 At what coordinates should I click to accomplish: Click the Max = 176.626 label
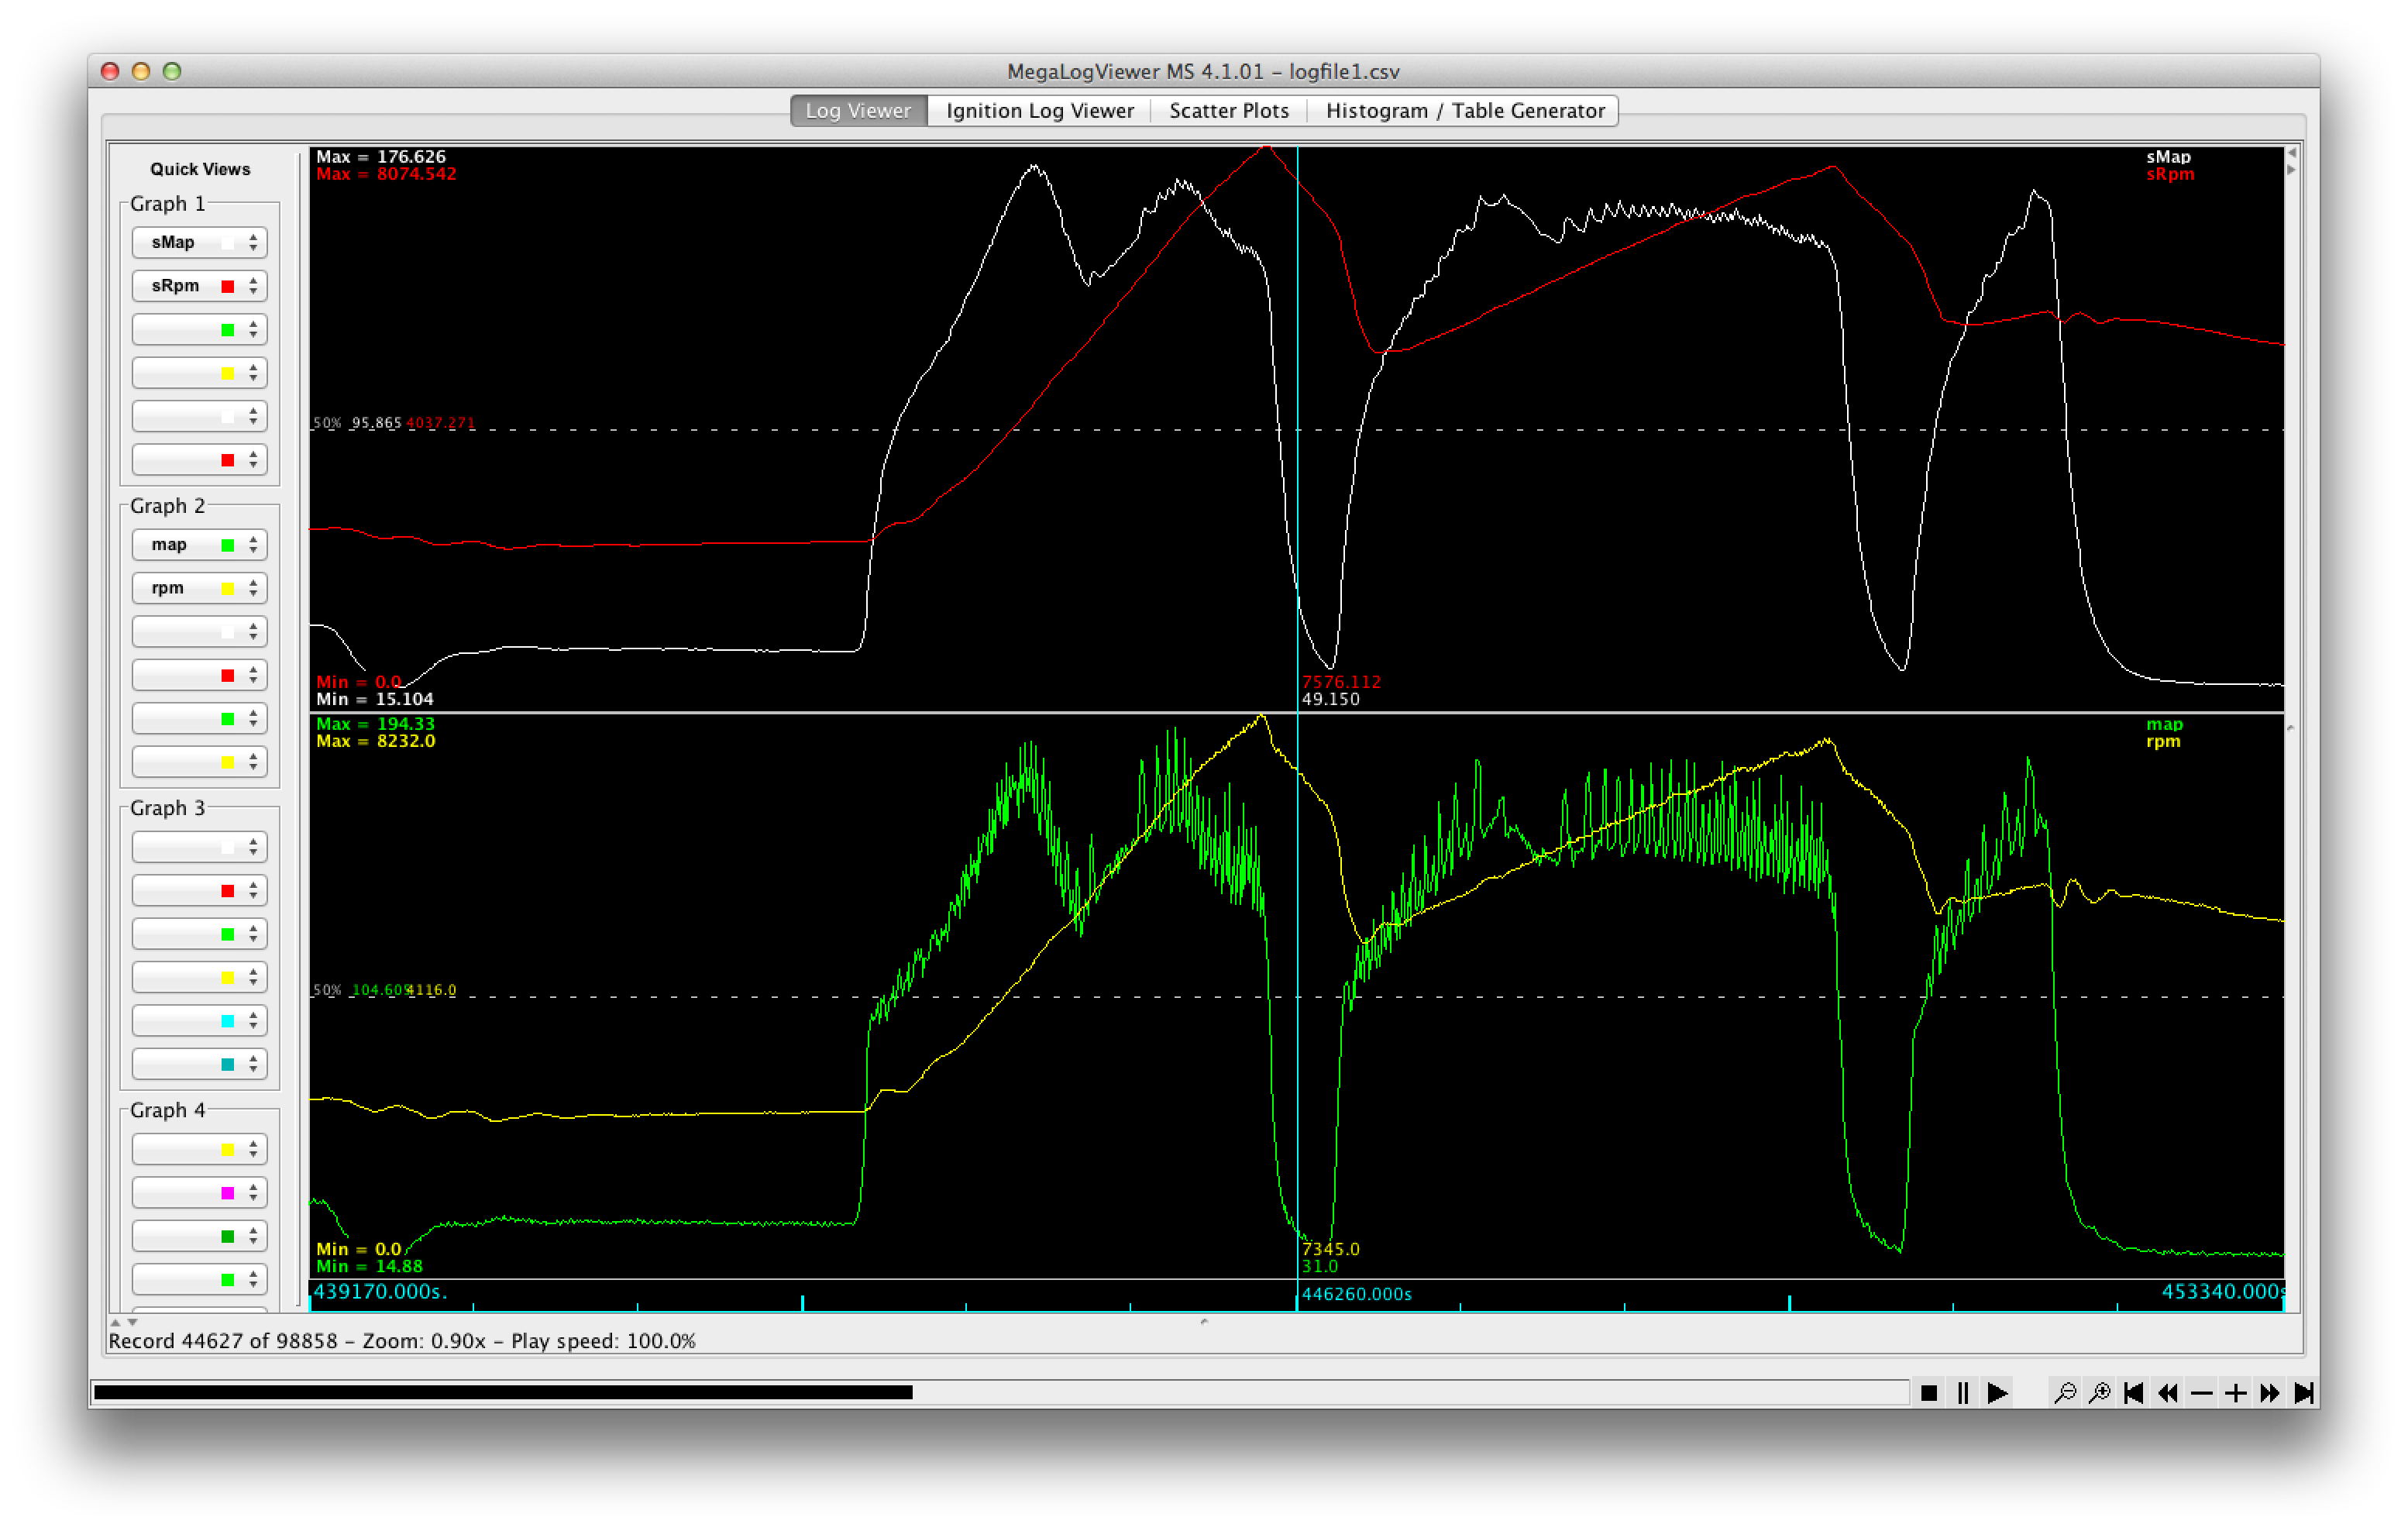381,157
